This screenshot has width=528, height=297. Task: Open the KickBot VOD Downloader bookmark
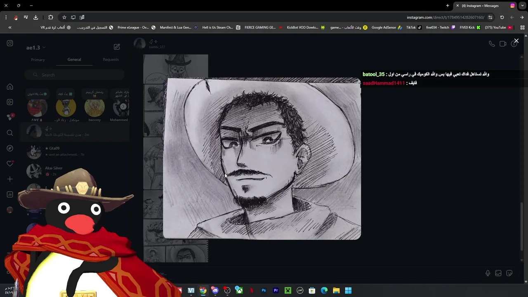point(306,28)
